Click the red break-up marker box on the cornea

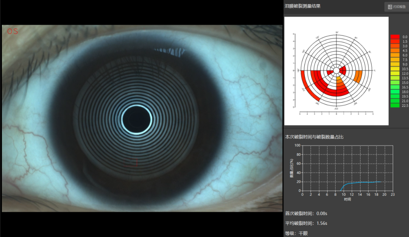131,163
